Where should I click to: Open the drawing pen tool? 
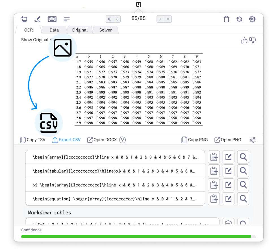click(x=38, y=19)
